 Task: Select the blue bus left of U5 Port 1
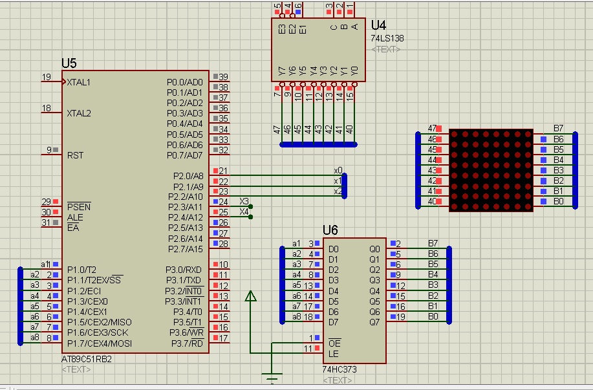21,306
